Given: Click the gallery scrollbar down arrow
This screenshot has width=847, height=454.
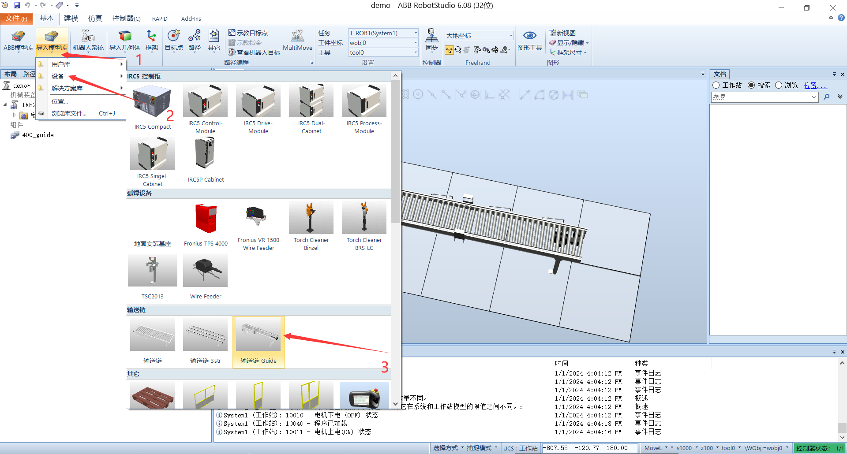Looking at the screenshot, I should (395, 404).
